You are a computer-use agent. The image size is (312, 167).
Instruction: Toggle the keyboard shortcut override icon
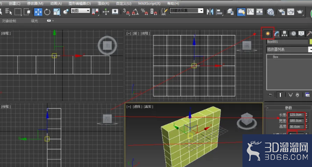click(115, 12)
